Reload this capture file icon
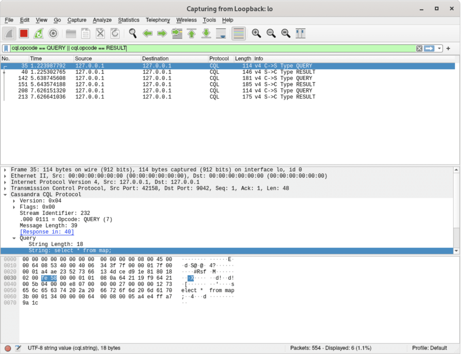Viewport: 461px width, 354px height. tap(115, 33)
